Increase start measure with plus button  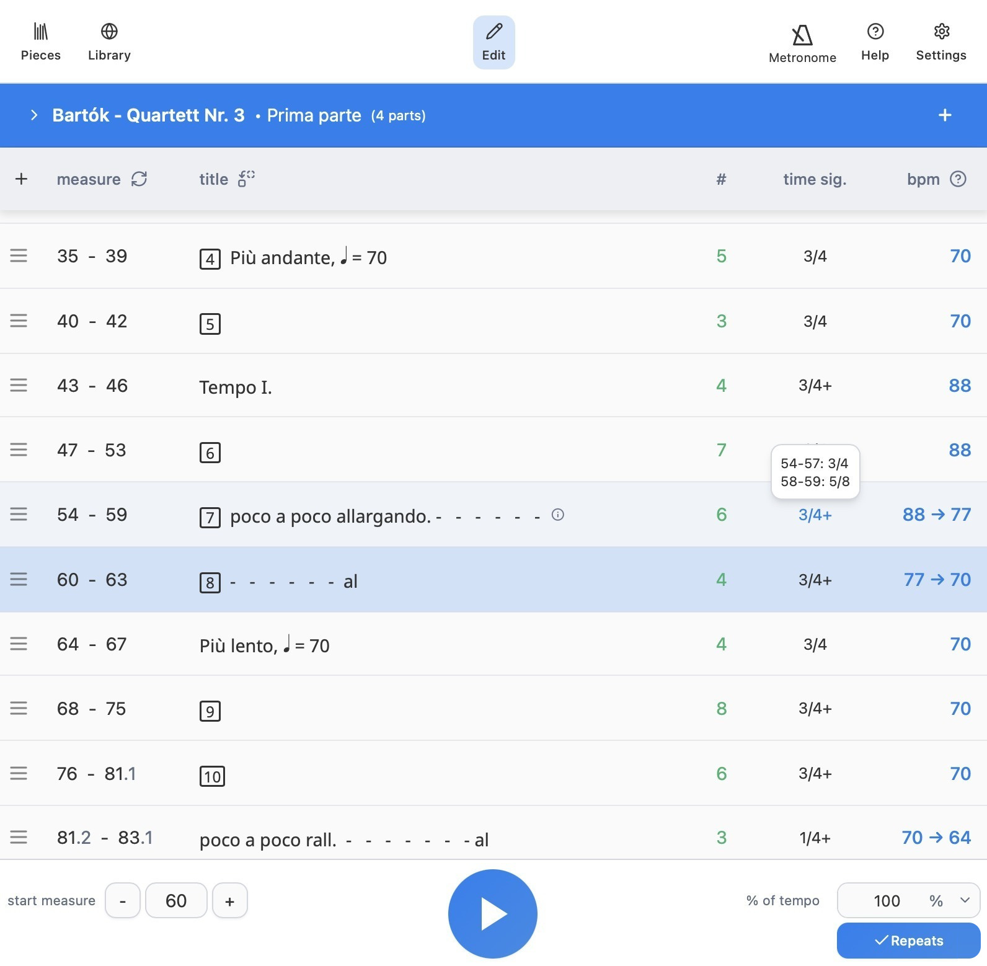click(230, 900)
